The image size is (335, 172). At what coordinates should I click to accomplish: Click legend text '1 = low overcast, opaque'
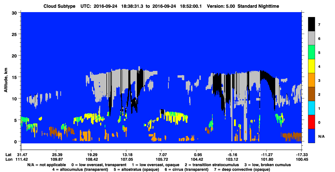point(156,165)
